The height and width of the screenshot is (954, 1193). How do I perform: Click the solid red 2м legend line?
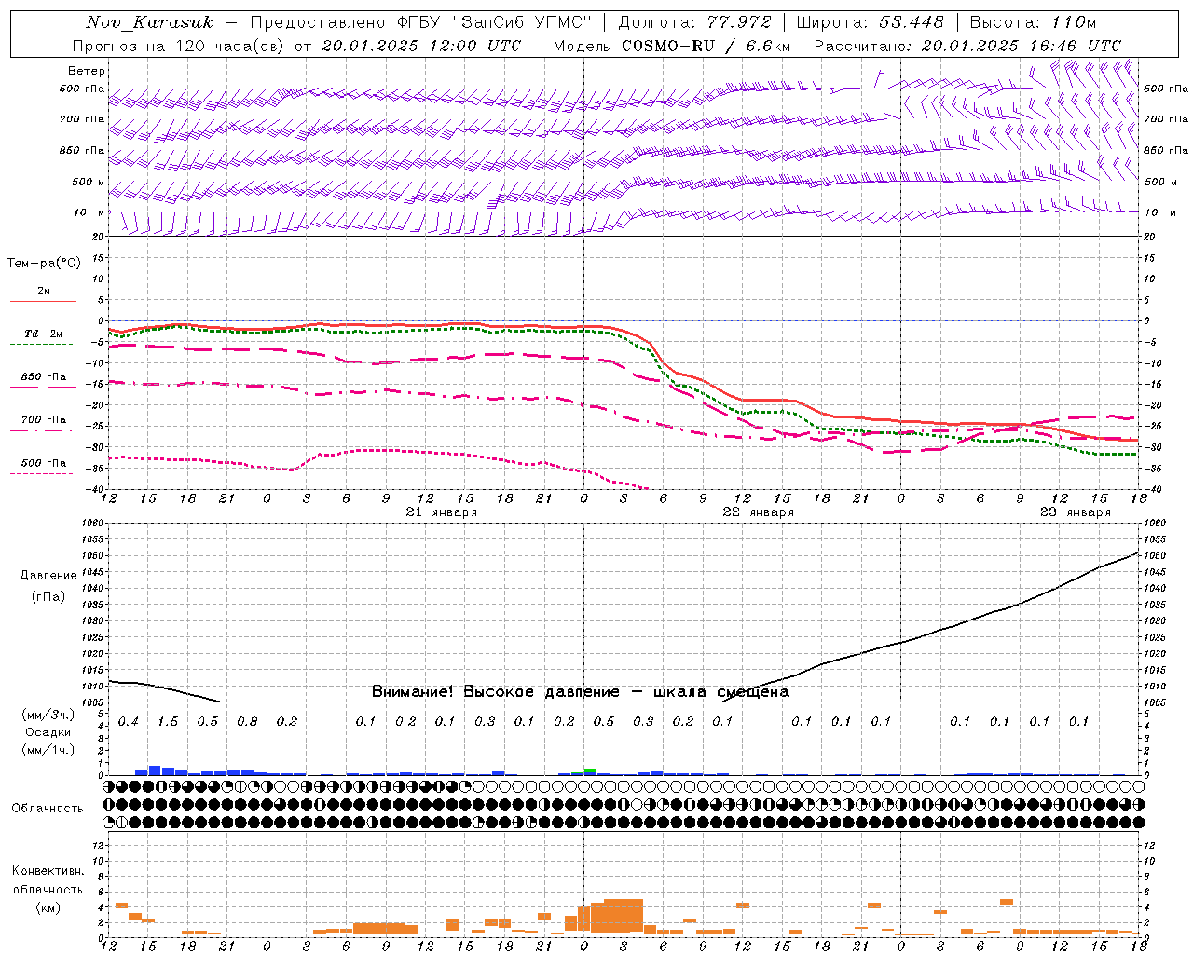tap(43, 302)
